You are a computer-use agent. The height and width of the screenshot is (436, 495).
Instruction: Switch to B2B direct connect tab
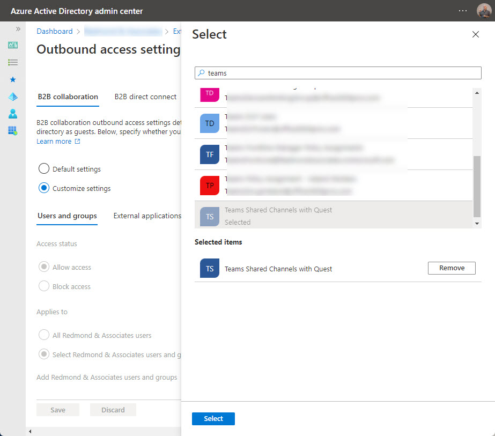[145, 97]
